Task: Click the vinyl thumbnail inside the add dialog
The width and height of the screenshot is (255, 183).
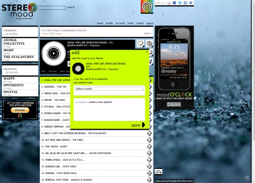Action: 78,68
